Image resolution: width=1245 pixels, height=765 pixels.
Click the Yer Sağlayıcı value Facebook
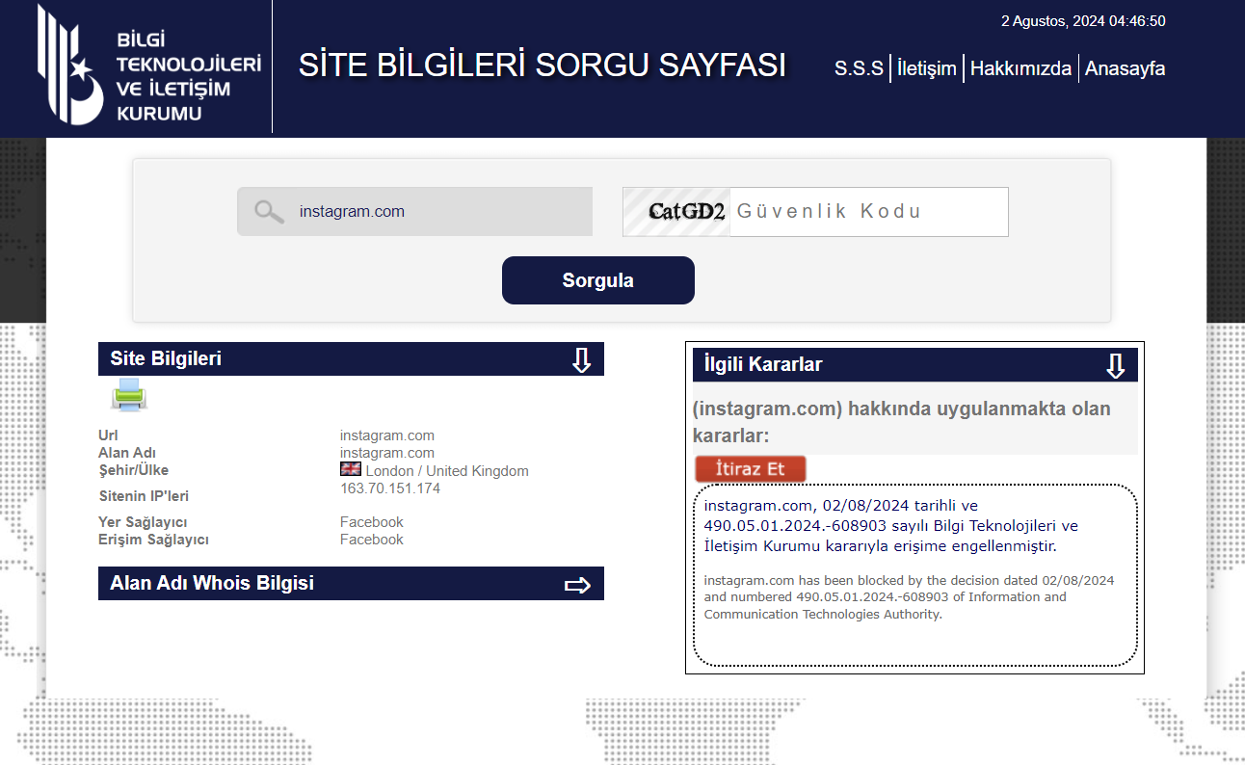[x=372, y=522]
